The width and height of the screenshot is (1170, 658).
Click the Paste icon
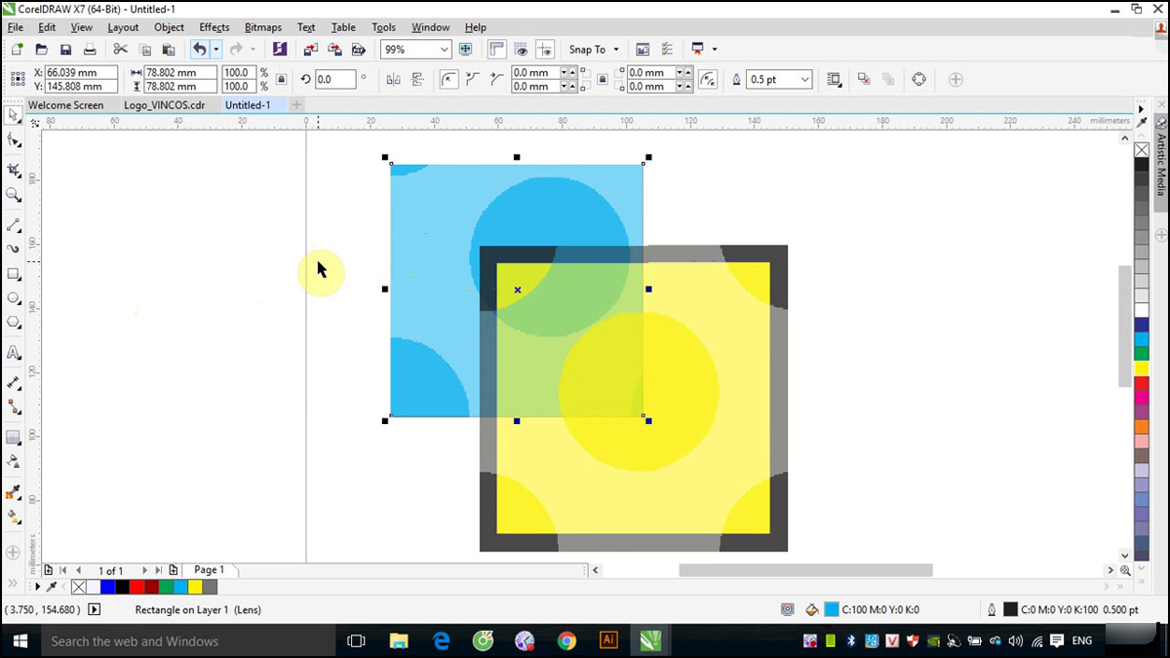coord(169,49)
